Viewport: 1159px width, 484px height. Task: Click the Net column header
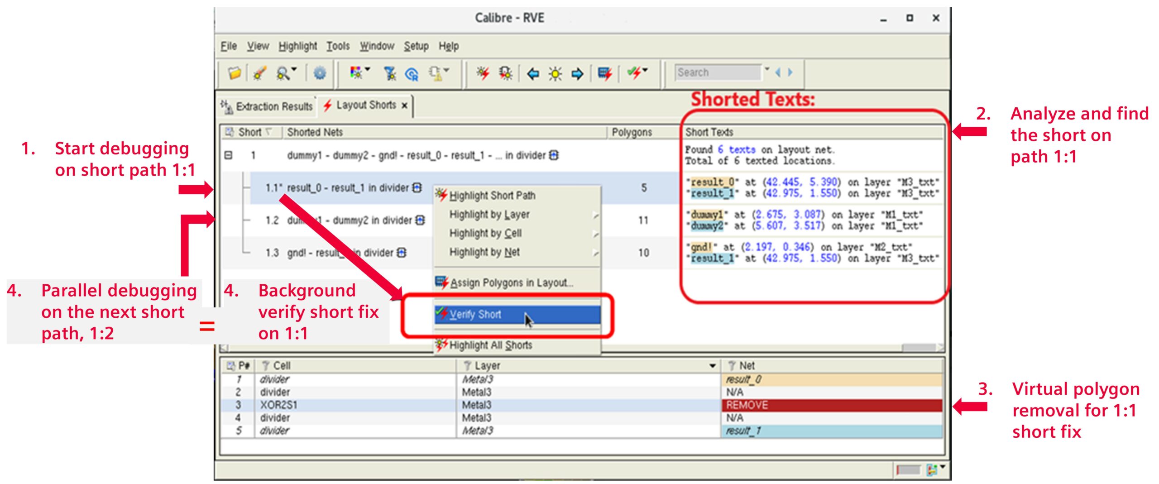(x=833, y=365)
